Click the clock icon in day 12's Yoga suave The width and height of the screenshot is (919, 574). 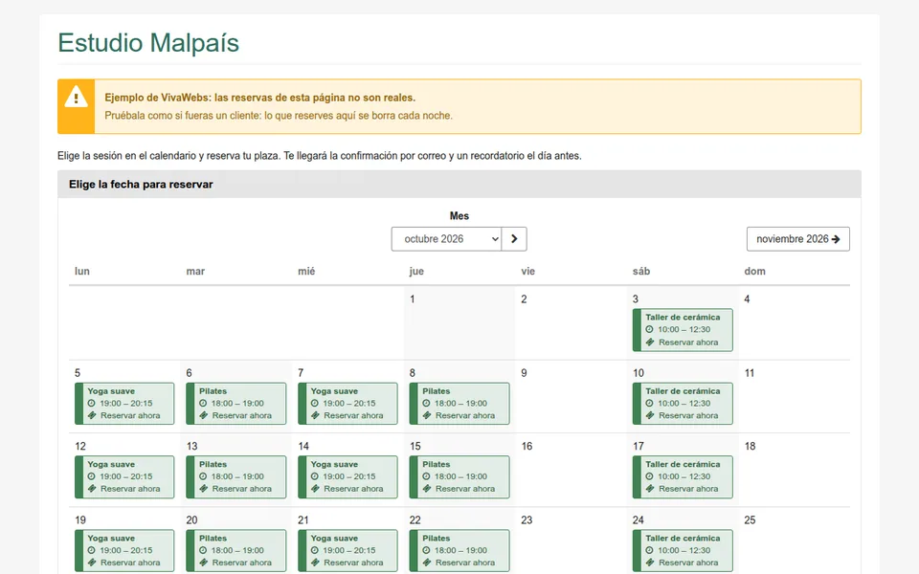coord(92,476)
